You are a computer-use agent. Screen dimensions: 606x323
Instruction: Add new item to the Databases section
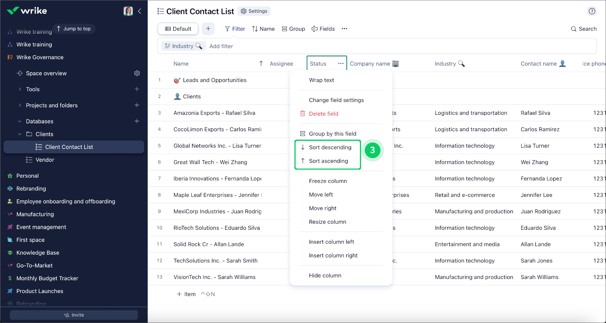[137, 121]
